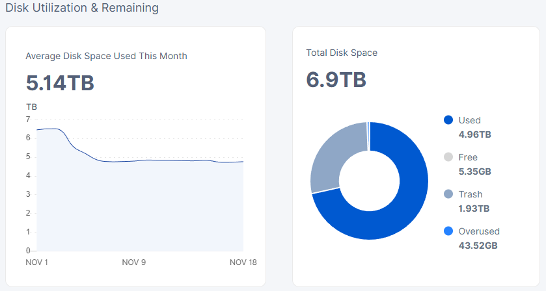Click the light gray Free legend dot
546x291 pixels.
[x=448, y=157]
